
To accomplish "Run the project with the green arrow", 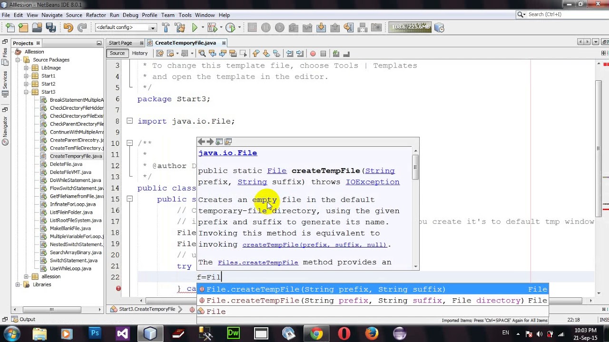I will (x=195, y=28).
